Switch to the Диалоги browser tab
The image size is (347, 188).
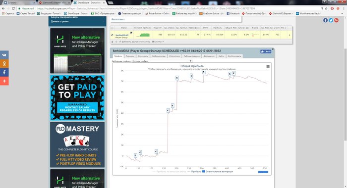coord(18,2)
